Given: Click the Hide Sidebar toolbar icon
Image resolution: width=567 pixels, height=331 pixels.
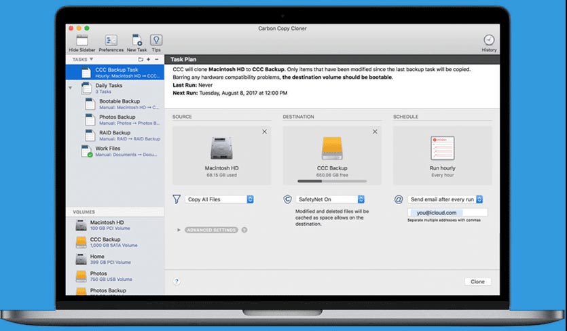Looking at the screenshot, I should click(x=83, y=40).
